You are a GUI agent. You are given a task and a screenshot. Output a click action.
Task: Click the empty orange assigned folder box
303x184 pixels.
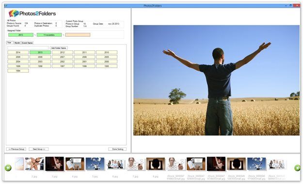pyautogui.click(x=78, y=35)
